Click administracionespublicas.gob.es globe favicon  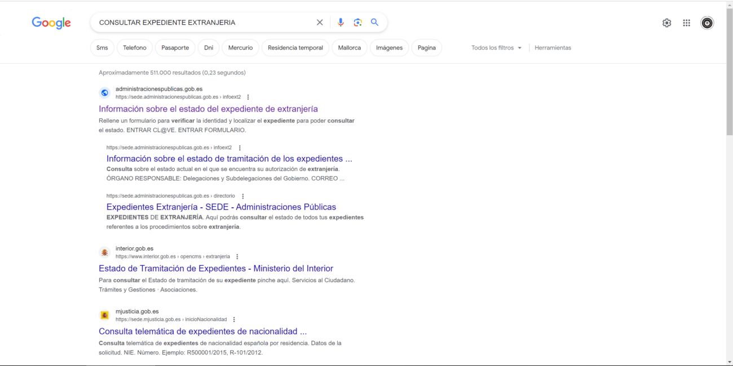pyautogui.click(x=104, y=93)
